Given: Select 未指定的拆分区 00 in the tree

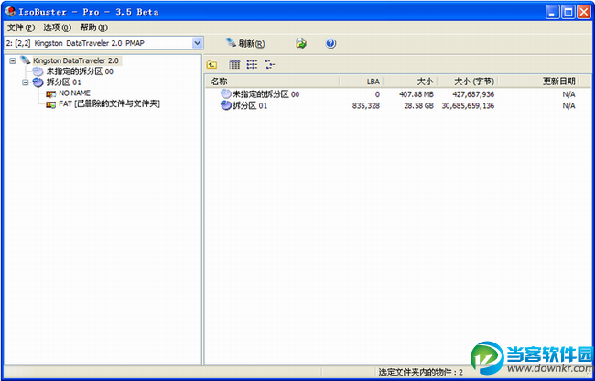Looking at the screenshot, I should tap(80, 71).
